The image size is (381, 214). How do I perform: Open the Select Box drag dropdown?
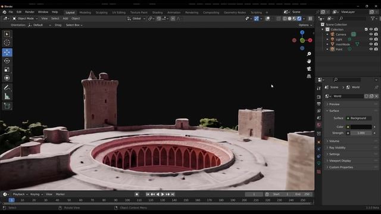click(x=74, y=25)
